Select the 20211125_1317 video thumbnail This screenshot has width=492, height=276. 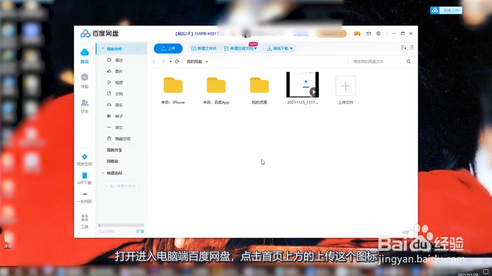303,85
